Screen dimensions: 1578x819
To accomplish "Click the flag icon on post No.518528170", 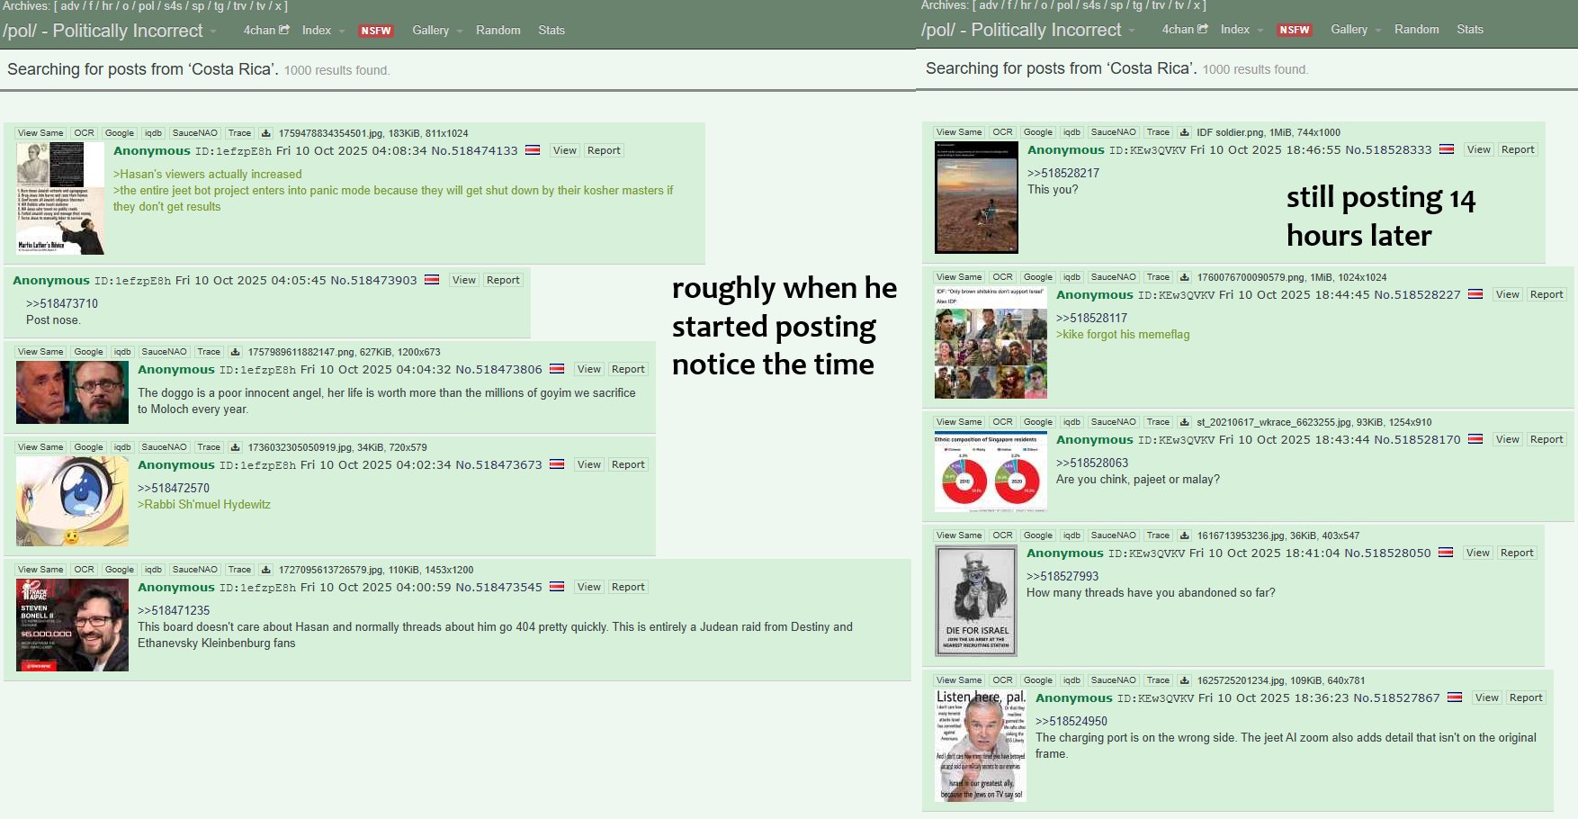I will tap(1475, 439).
